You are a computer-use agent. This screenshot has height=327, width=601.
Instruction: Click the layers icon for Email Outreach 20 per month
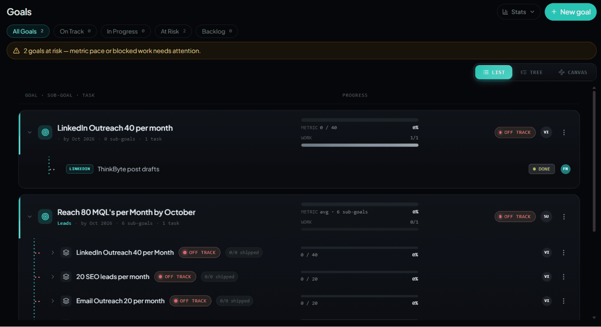(x=66, y=301)
